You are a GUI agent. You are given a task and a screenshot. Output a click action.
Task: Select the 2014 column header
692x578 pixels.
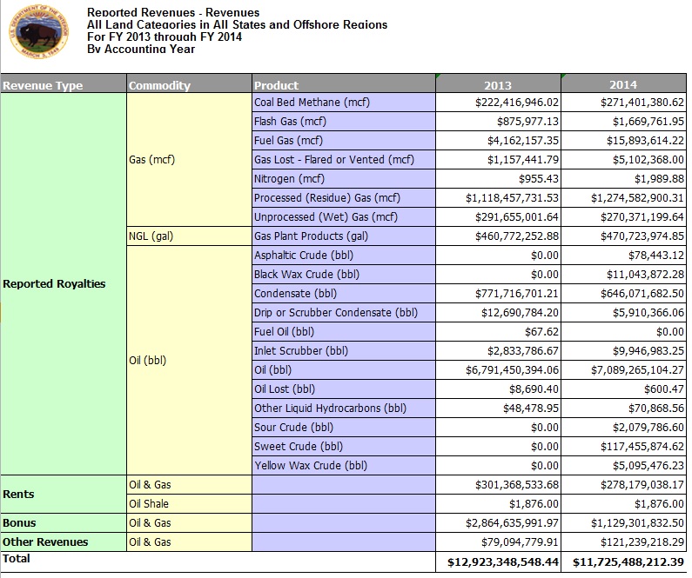tap(623, 85)
